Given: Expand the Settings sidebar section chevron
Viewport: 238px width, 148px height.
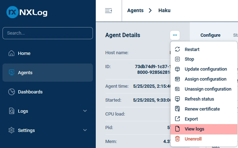Looking at the screenshot, I should click(85, 130).
